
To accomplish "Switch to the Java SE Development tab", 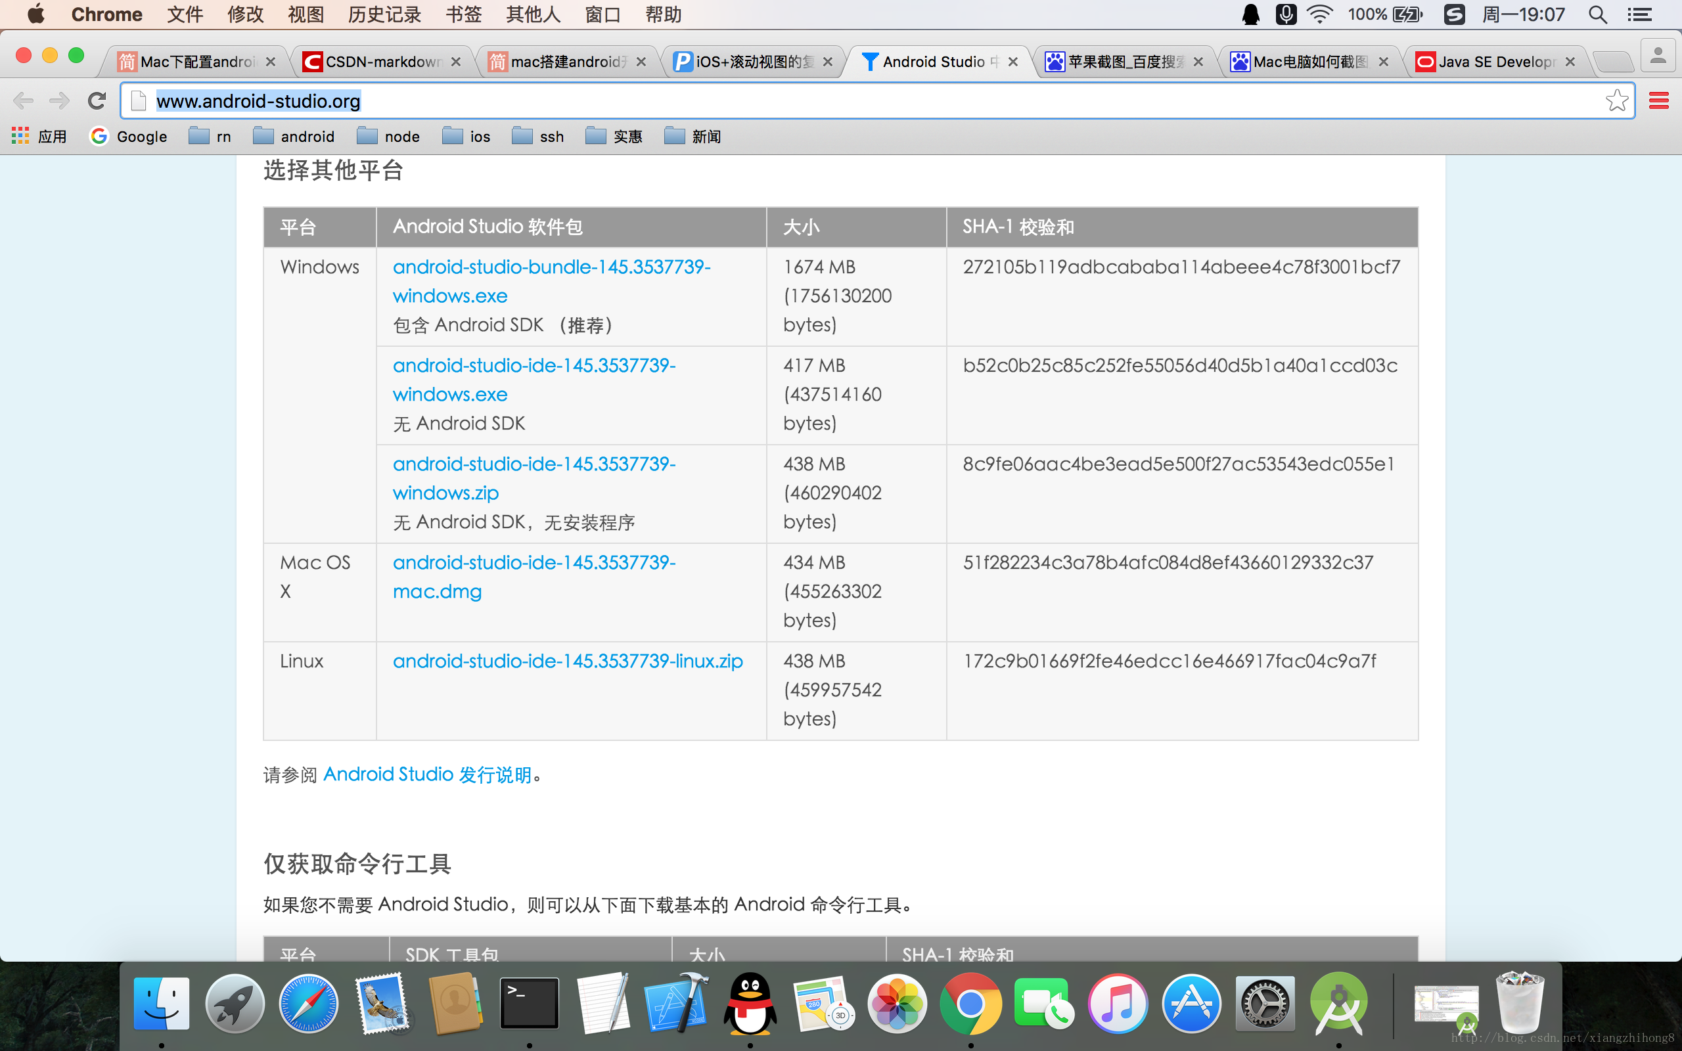I will tap(1495, 62).
